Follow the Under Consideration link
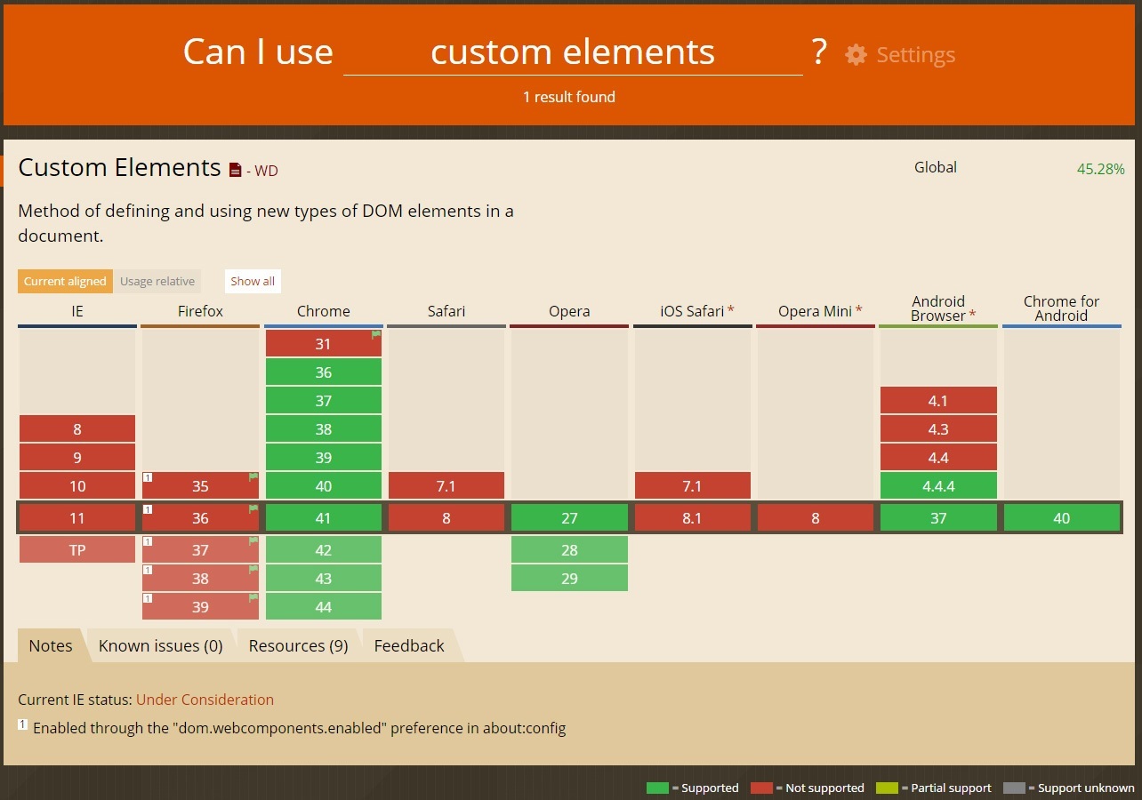Screen dimensions: 1142x800 (x=205, y=700)
